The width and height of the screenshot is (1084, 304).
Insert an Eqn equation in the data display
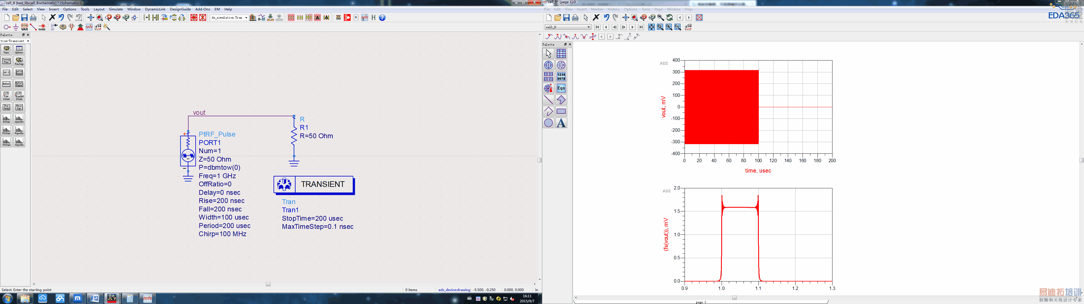pyautogui.click(x=561, y=88)
